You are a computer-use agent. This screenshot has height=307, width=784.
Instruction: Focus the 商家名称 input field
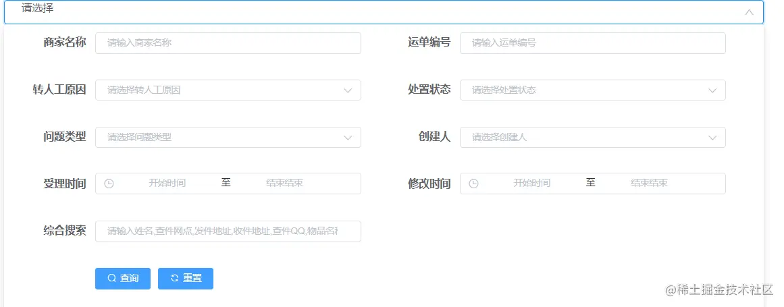click(x=228, y=43)
